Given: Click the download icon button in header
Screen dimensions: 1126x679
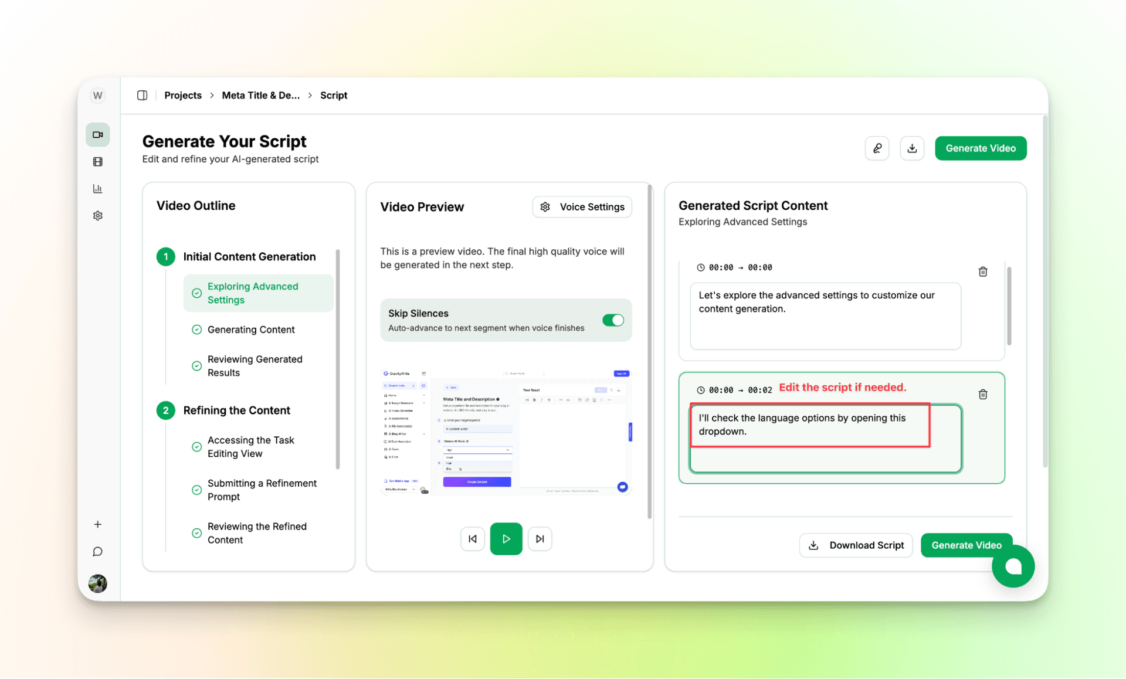Looking at the screenshot, I should click(912, 148).
